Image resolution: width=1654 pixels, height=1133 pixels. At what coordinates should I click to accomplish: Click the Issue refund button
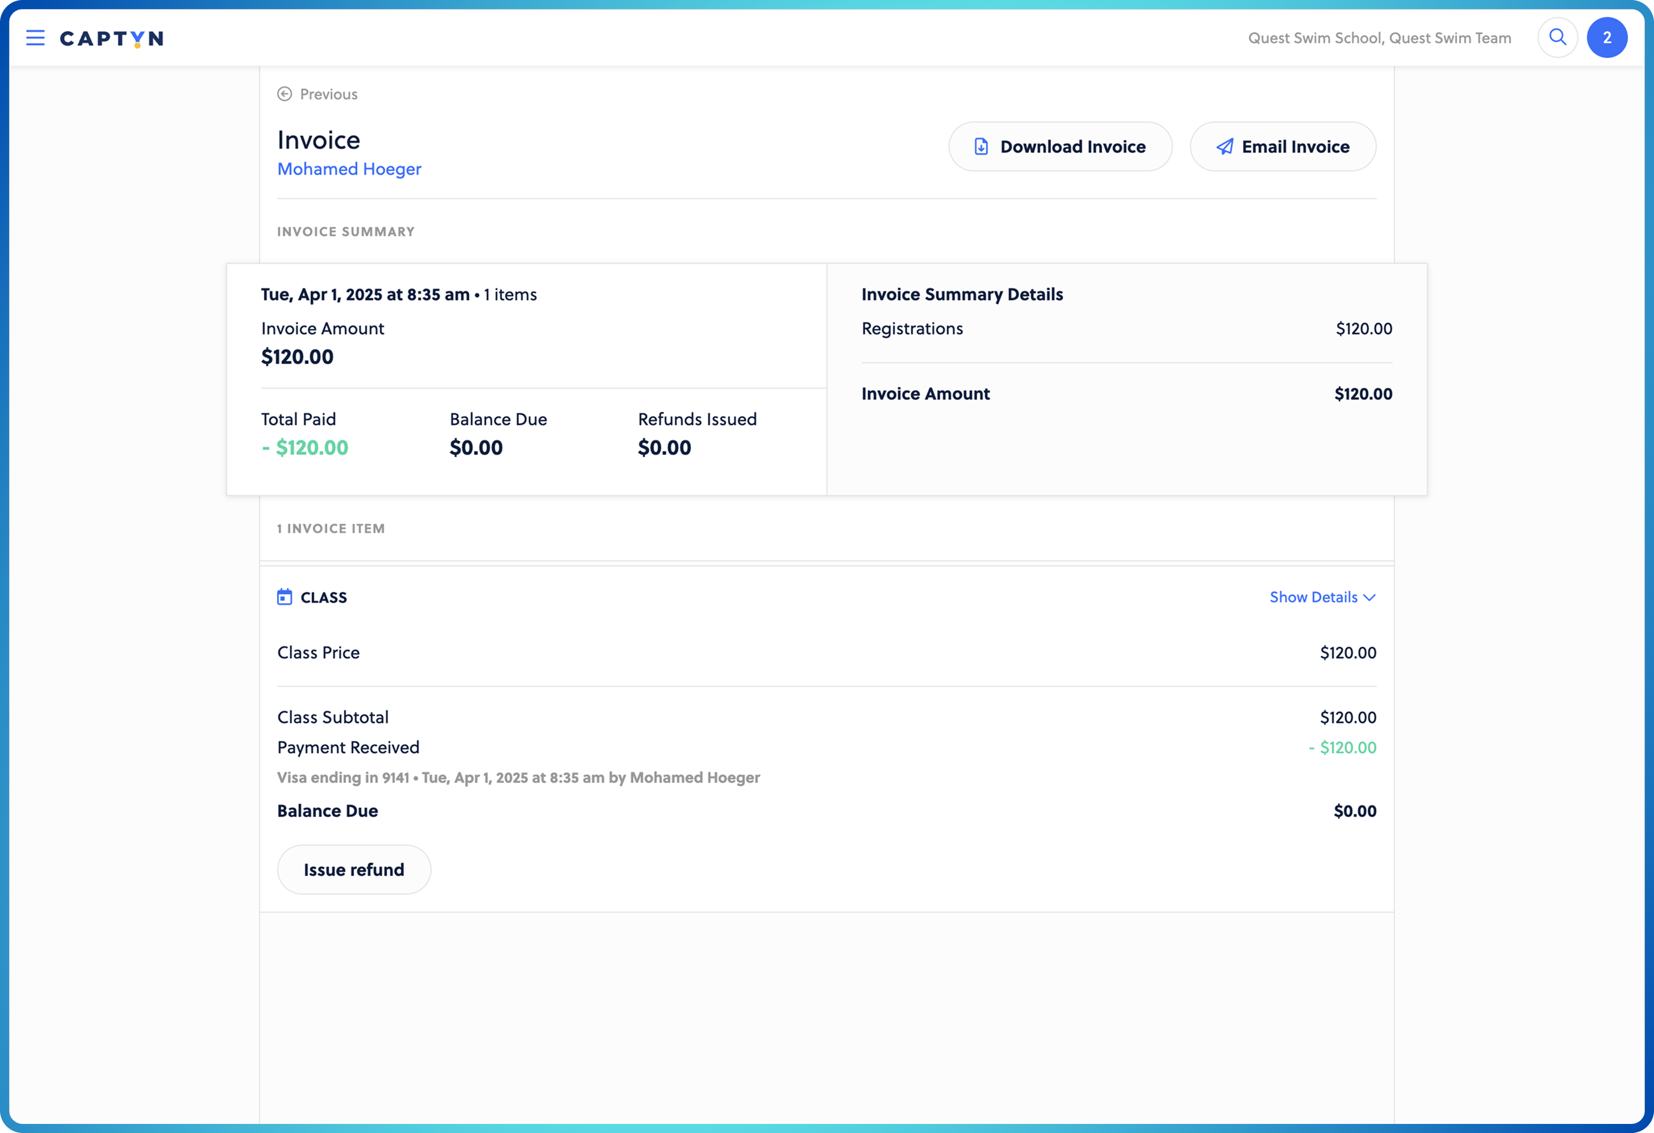coord(354,869)
